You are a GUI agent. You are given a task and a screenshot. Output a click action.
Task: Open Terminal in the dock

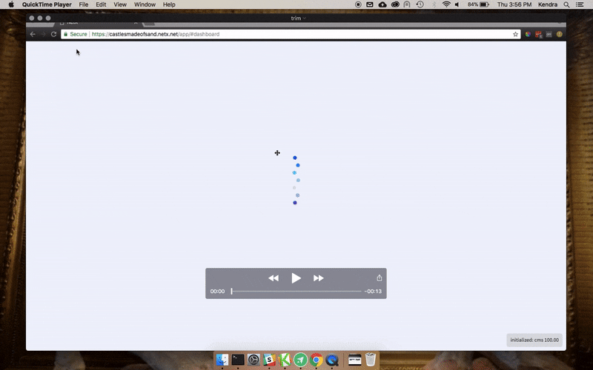[x=238, y=360]
